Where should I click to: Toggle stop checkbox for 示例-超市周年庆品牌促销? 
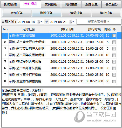[x=114, y=55]
